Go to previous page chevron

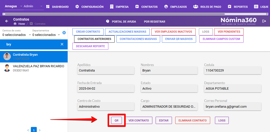coord(28,130)
